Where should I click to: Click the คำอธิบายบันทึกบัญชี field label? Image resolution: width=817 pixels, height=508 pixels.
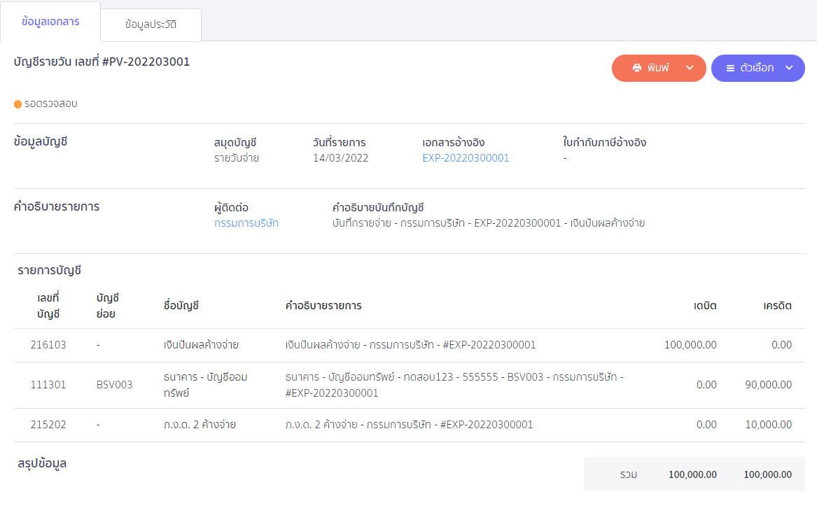point(378,207)
